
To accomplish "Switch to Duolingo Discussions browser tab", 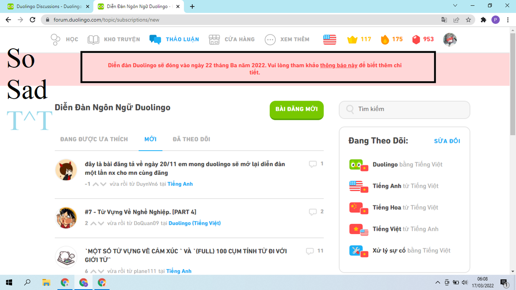I will click(x=48, y=6).
